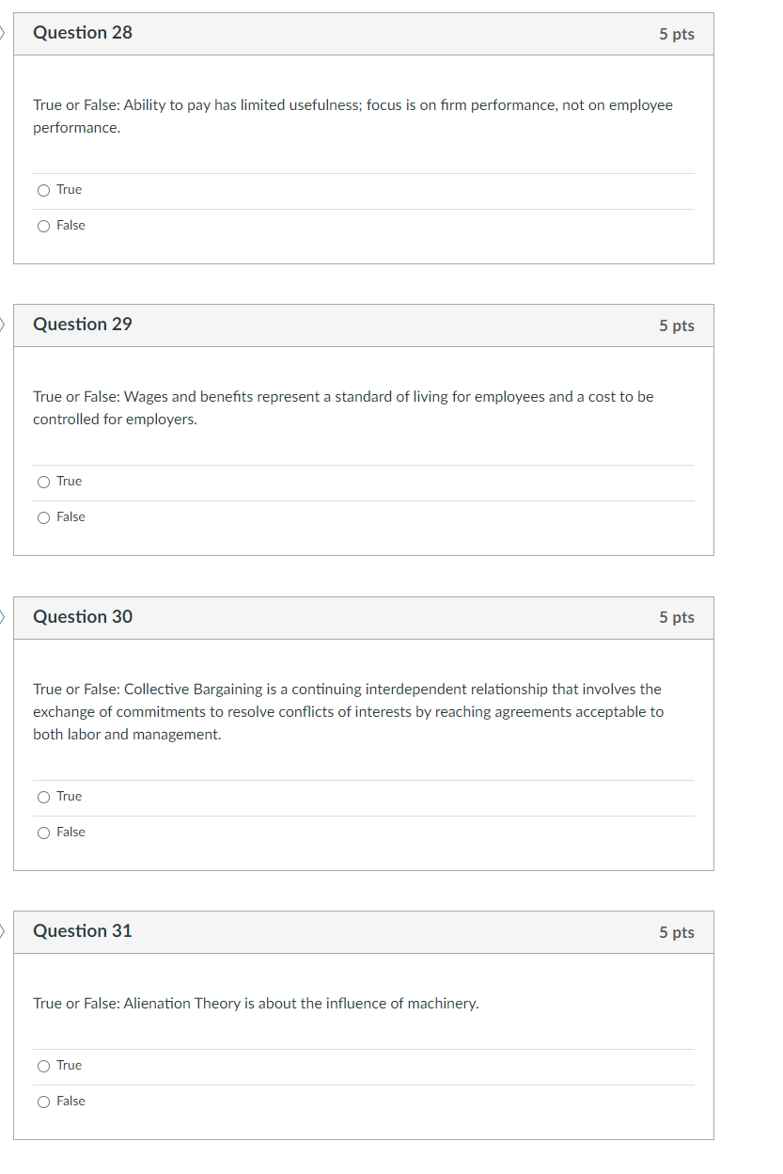Click the Question 31 header title
The width and height of the screenshot is (783, 1174).
pyautogui.click(x=83, y=931)
